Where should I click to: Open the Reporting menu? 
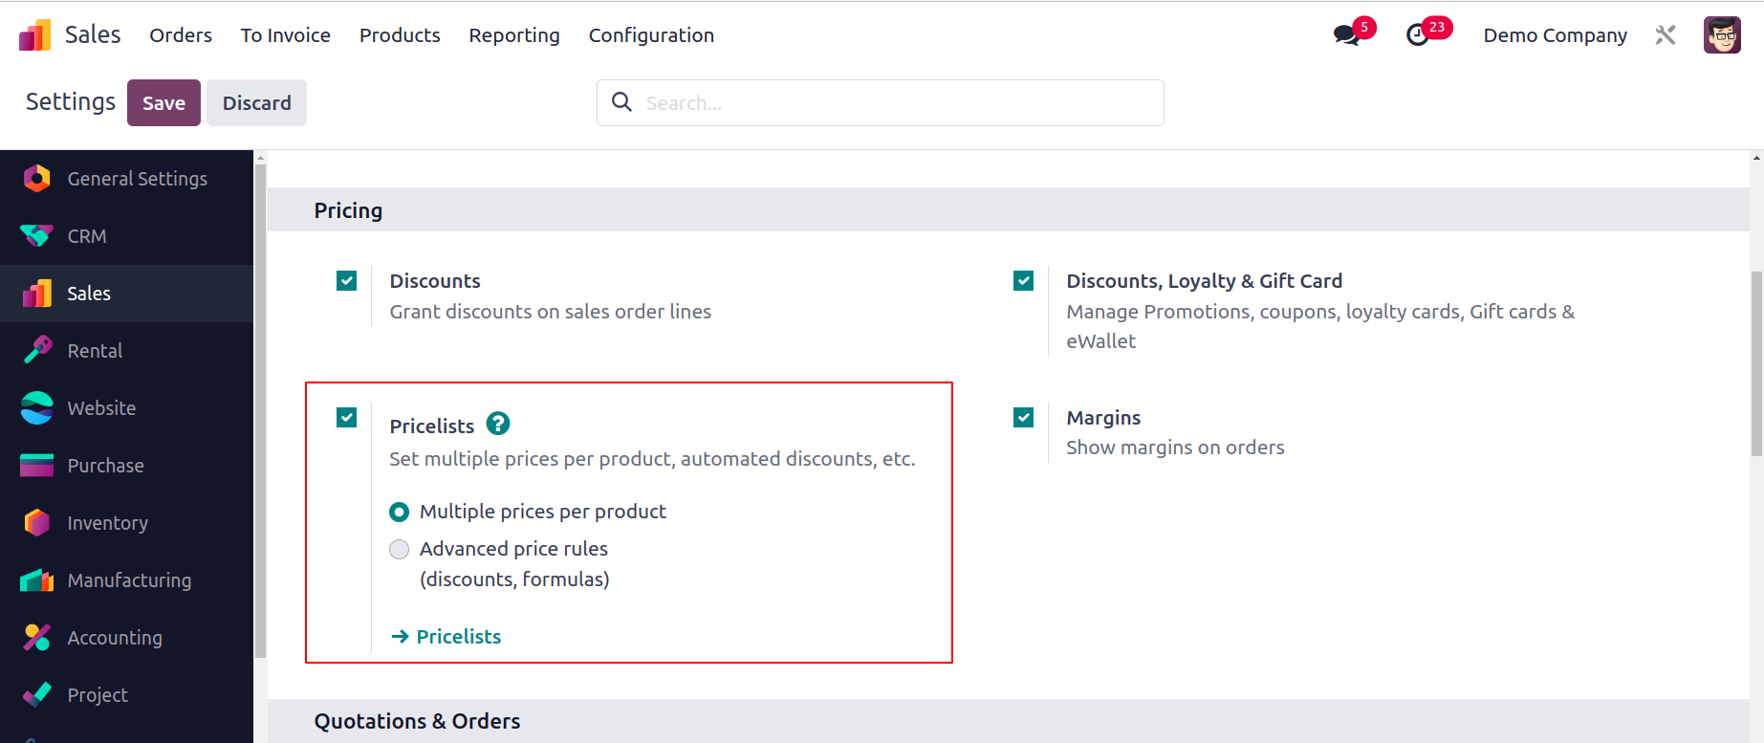[x=514, y=35]
